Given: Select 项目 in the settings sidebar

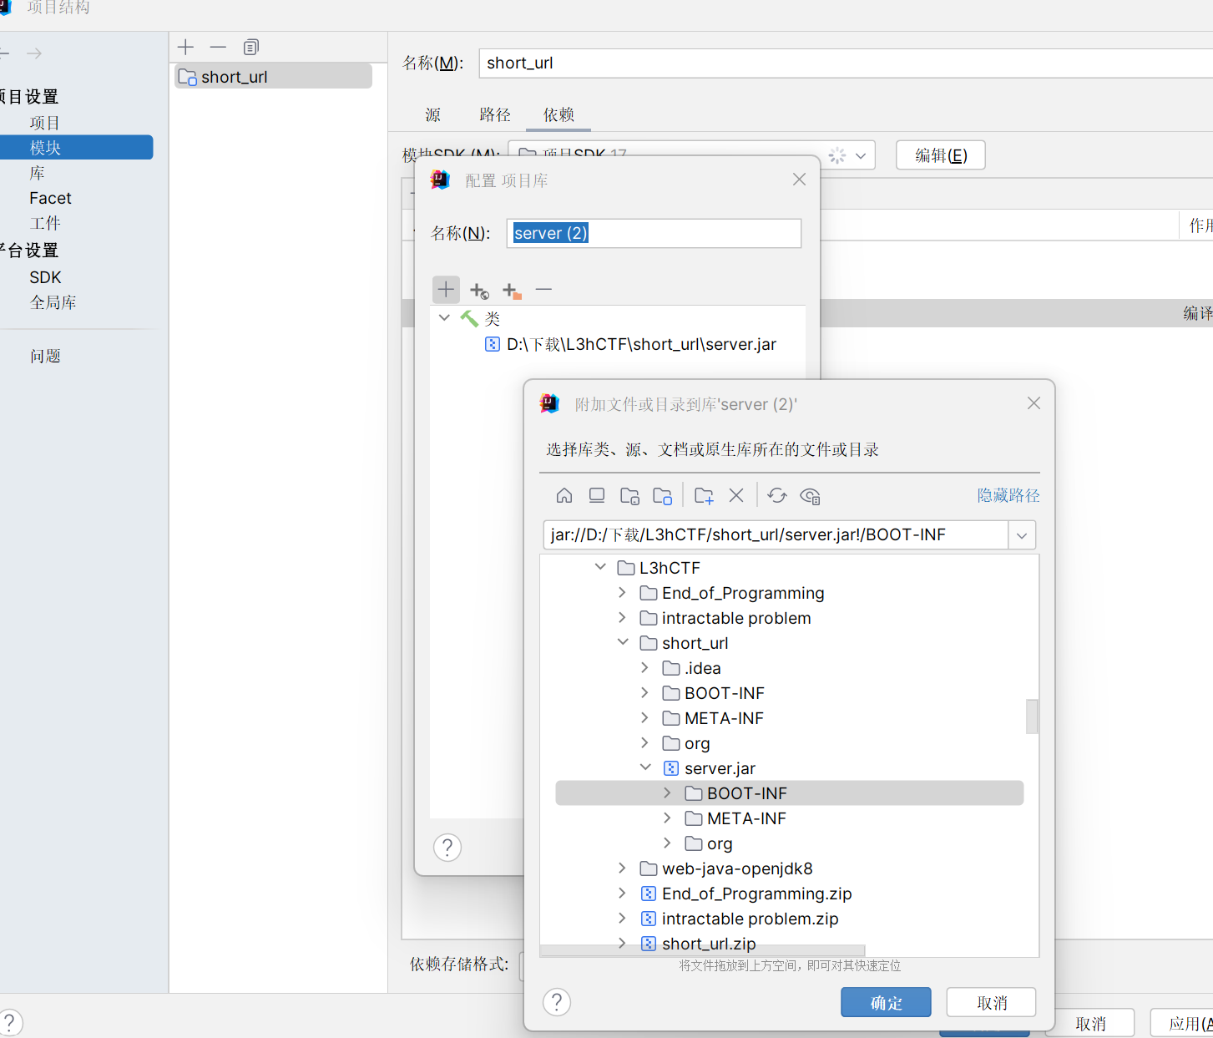Looking at the screenshot, I should point(45,123).
